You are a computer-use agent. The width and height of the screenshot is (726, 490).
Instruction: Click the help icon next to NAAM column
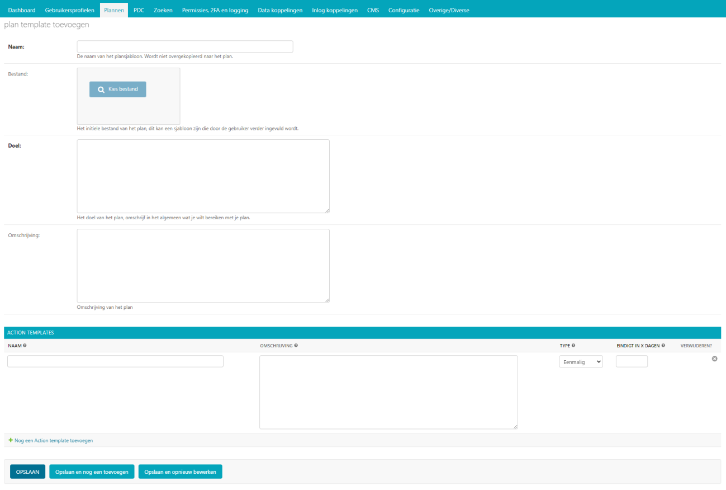coord(25,346)
